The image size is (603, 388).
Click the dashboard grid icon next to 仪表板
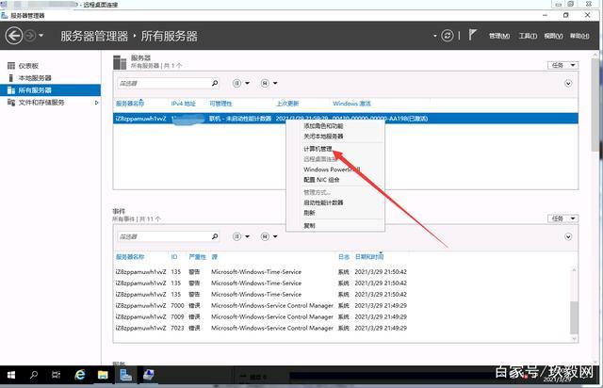click(x=11, y=66)
